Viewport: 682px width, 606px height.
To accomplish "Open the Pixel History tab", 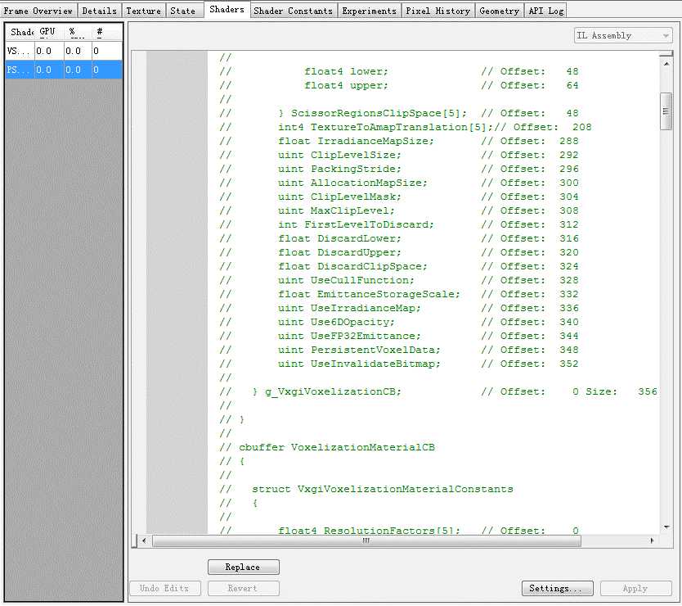I will pyautogui.click(x=438, y=11).
